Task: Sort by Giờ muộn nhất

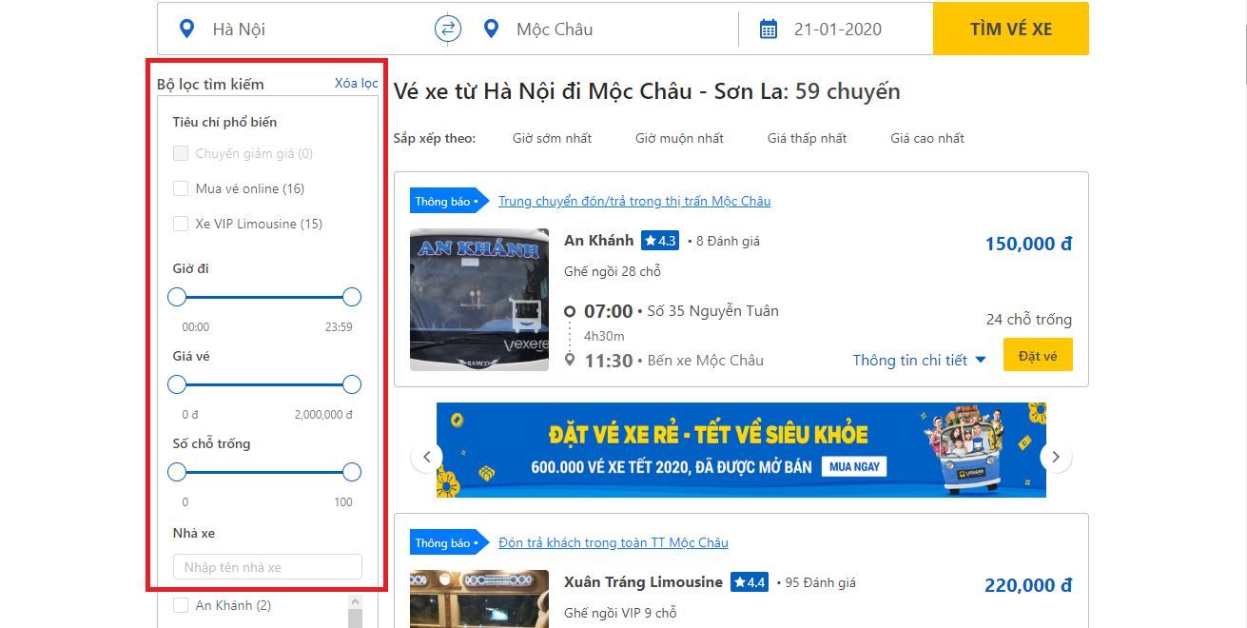Action: click(679, 138)
